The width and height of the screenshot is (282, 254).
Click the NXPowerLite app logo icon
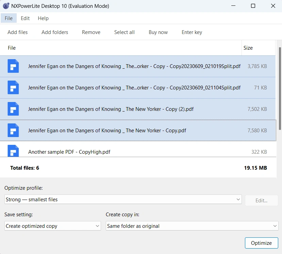pyautogui.click(x=6, y=6)
